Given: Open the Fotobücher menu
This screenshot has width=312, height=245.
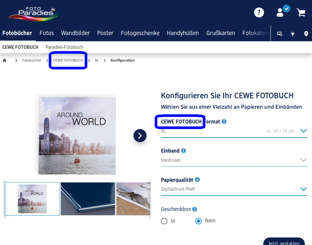Looking at the screenshot, I should pos(17,33).
